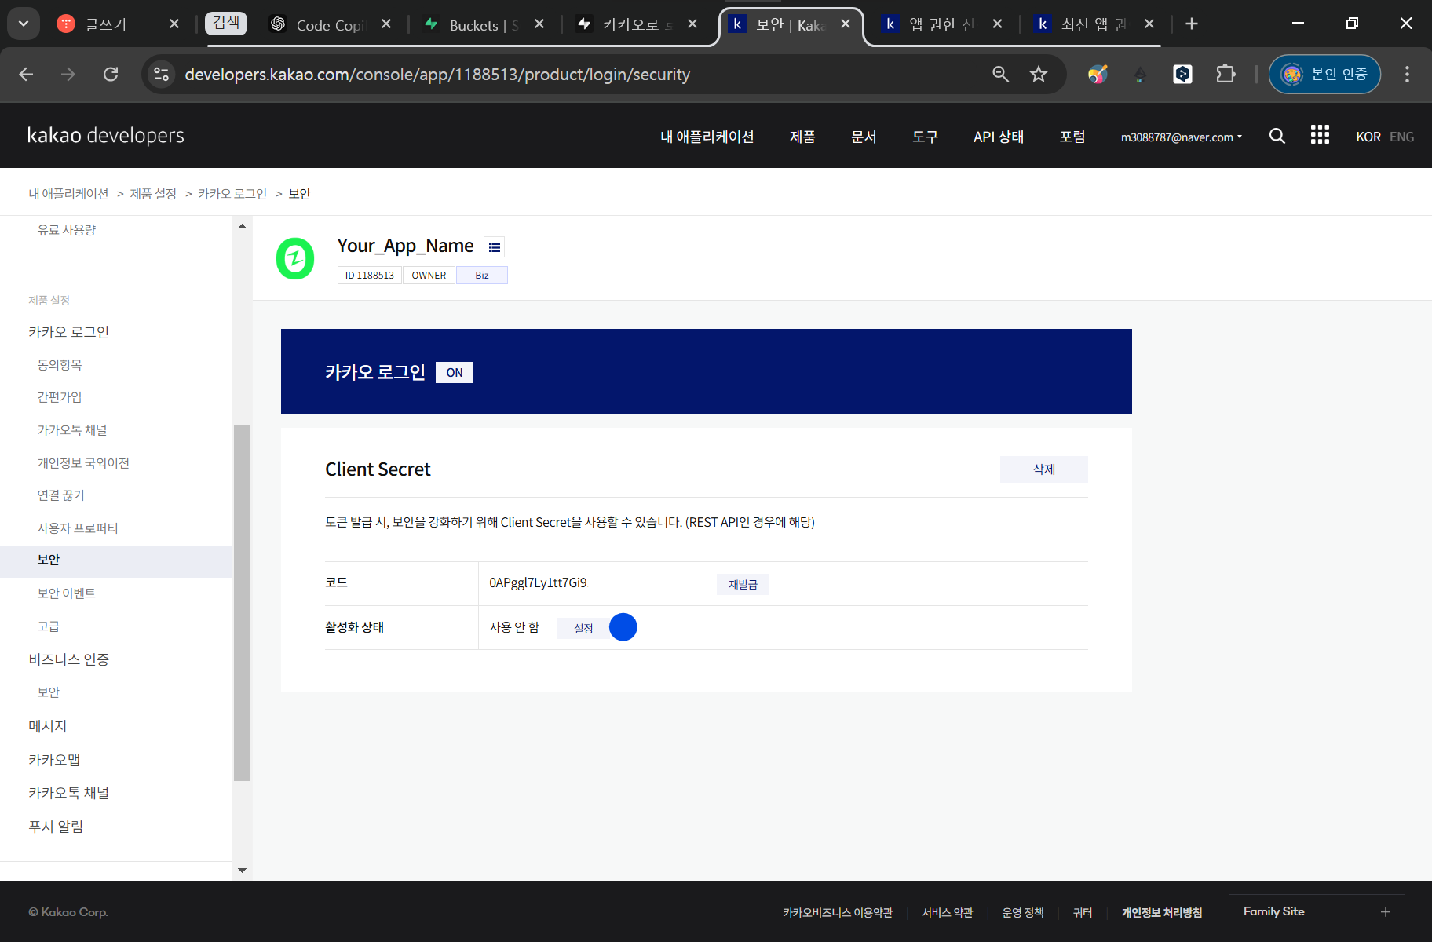Image resolution: width=1432 pixels, height=942 pixels.
Task: Go forward in browser history
Action: pyautogui.click(x=68, y=74)
